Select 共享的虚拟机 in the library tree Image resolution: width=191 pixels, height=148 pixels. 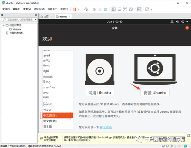(x=16, y=33)
